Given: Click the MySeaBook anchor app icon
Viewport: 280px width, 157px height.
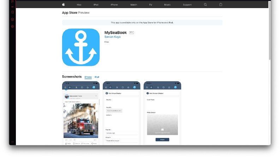Looking at the screenshot, I should coord(81,48).
